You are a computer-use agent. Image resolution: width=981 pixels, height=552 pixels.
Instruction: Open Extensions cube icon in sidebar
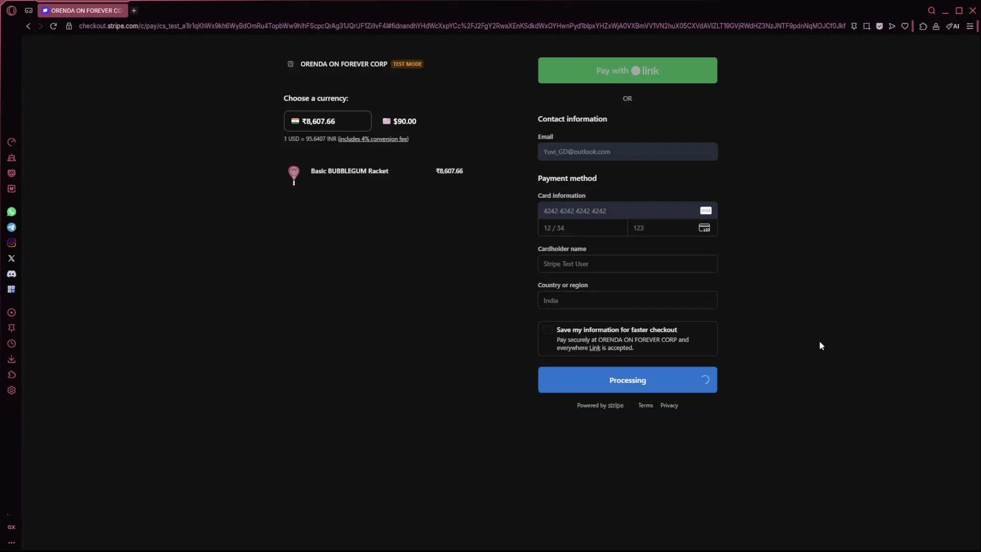[11, 375]
